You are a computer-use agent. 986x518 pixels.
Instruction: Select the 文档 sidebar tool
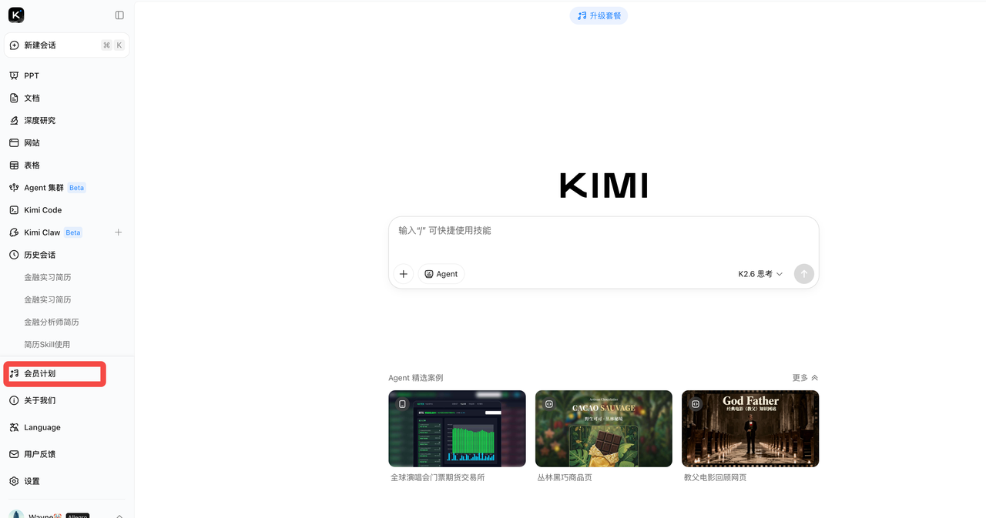click(x=31, y=98)
